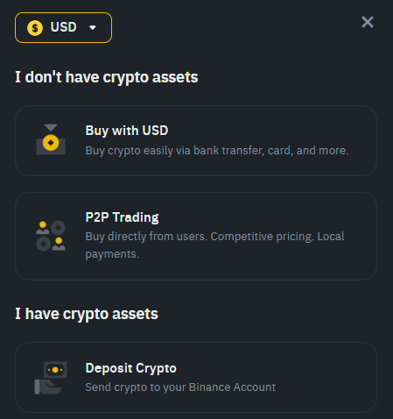Click the gold coin in the Buy icon

[51, 143]
